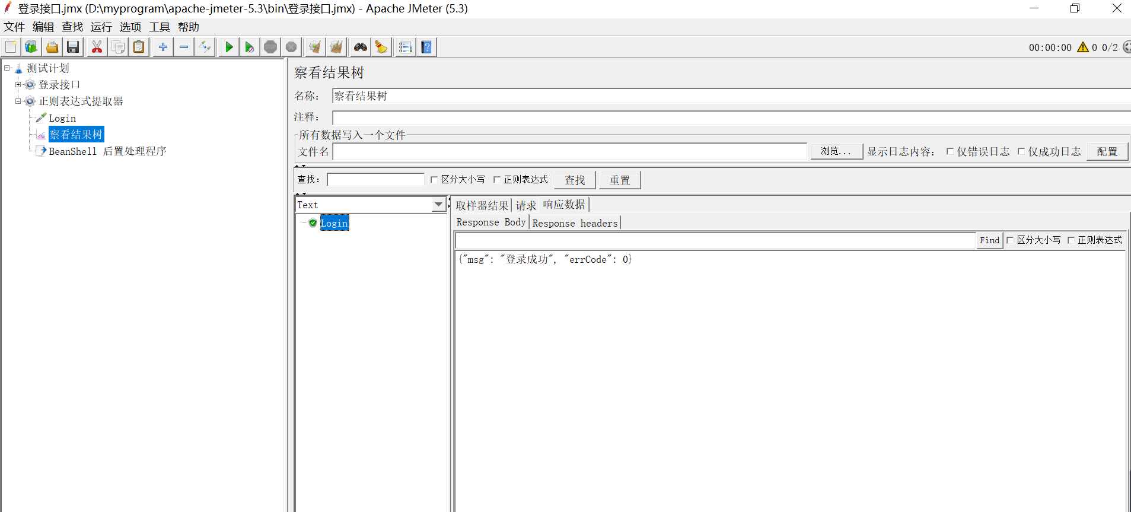Image resolution: width=1131 pixels, height=512 pixels.
Task: Collapse all nodes with minus icon
Action: coord(184,47)
